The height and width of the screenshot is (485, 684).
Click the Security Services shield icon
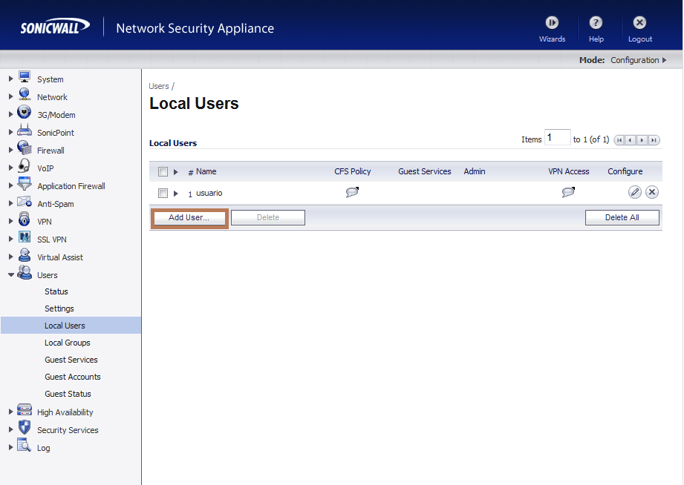25,427
